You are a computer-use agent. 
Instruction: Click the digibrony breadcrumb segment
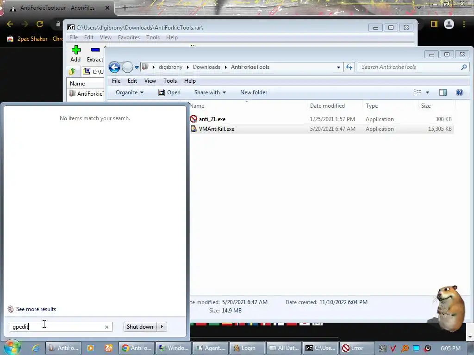tap(170, 67)
